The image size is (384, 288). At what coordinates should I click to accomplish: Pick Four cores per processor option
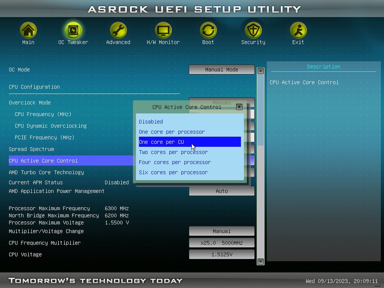(x=190, y=162)
